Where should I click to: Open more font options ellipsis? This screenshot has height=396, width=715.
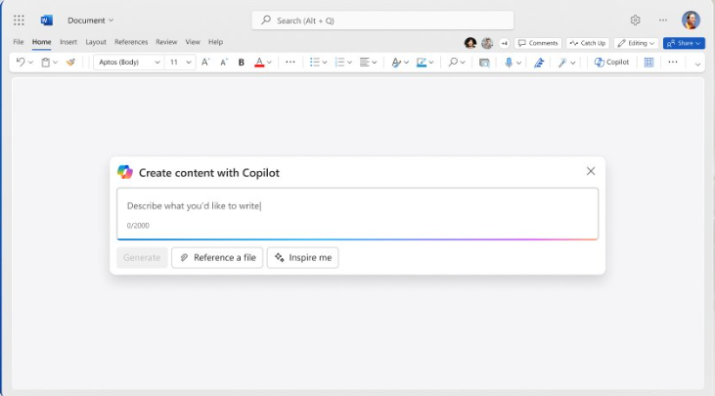click(290, 62)
